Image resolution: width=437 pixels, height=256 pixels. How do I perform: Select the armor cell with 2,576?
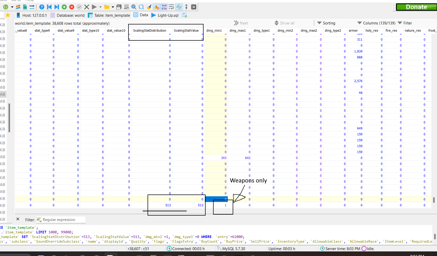[x=355, y=81]
